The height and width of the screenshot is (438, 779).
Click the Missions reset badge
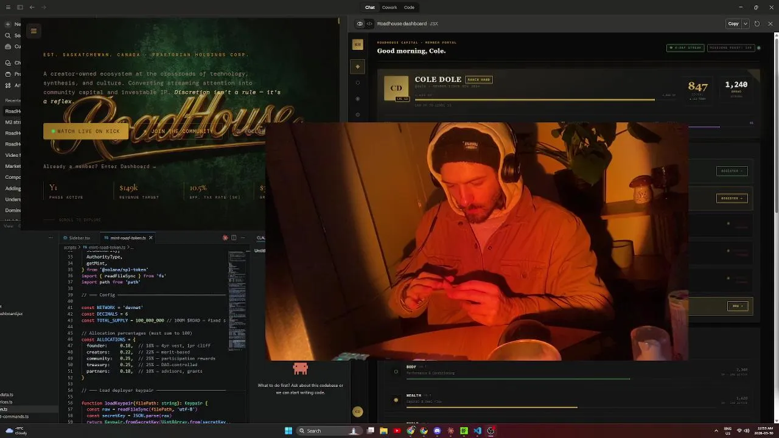tap(730, 47)
